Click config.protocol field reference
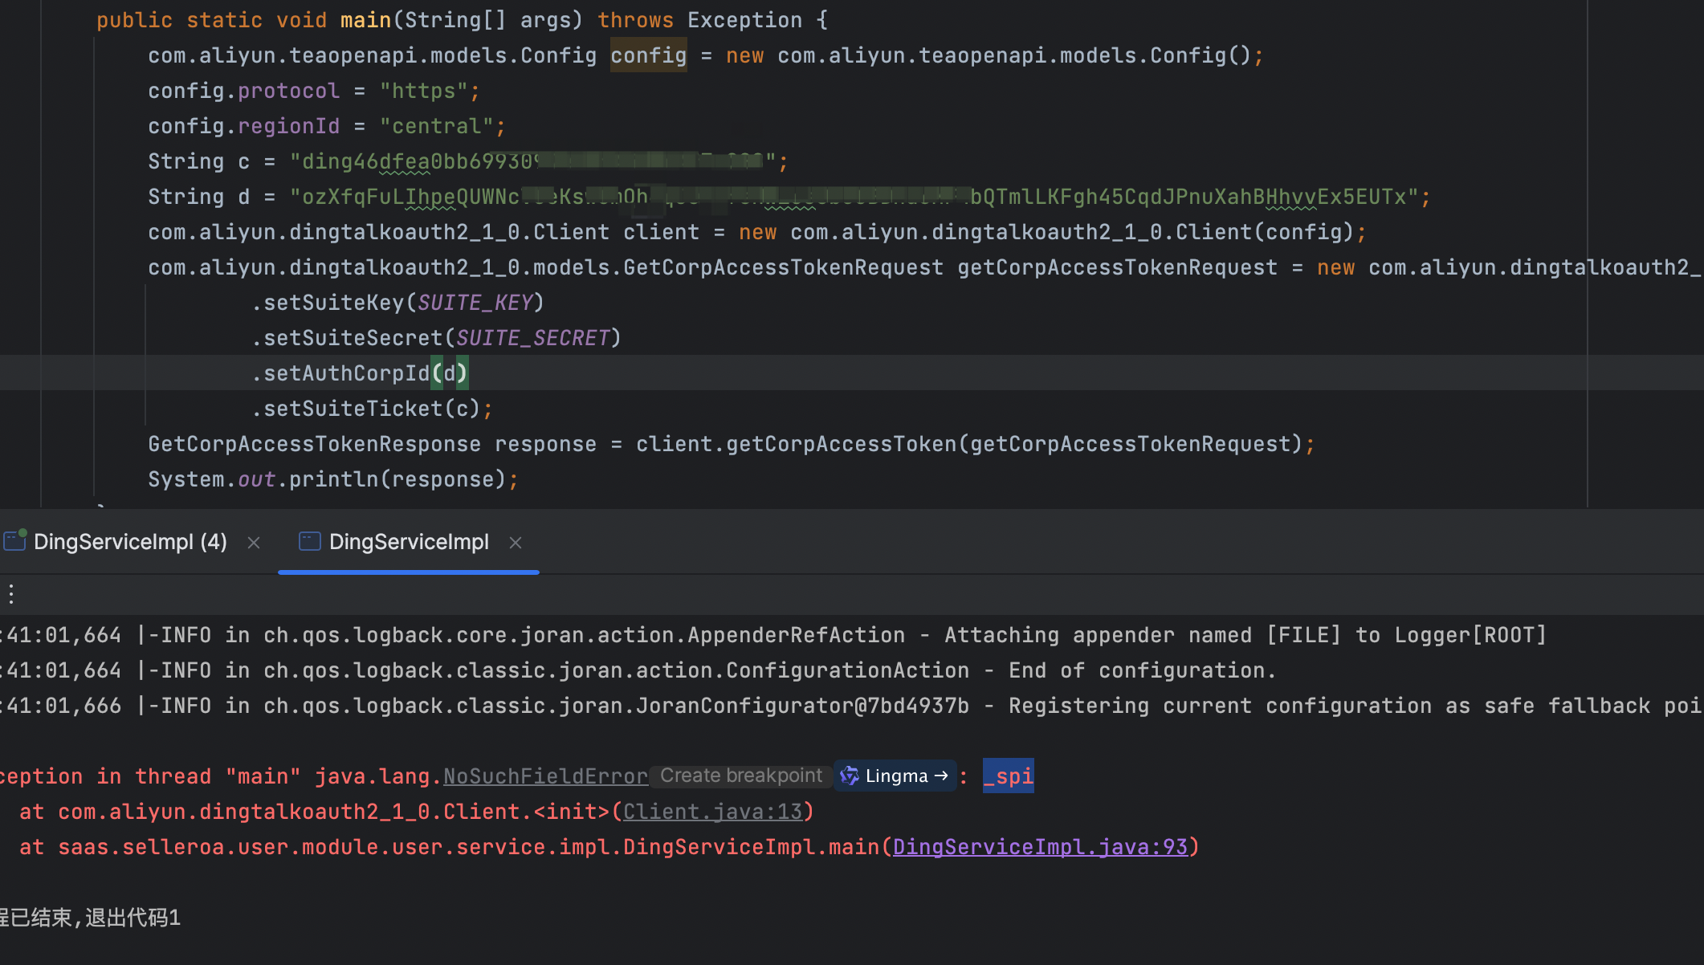The width and height of the screenshot is (1704, 965). 244,91
